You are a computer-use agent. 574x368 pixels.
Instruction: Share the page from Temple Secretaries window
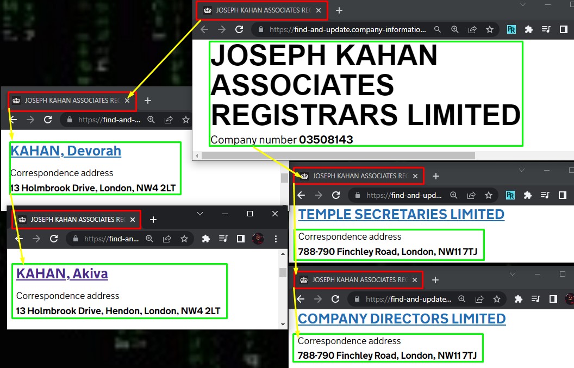471,195
